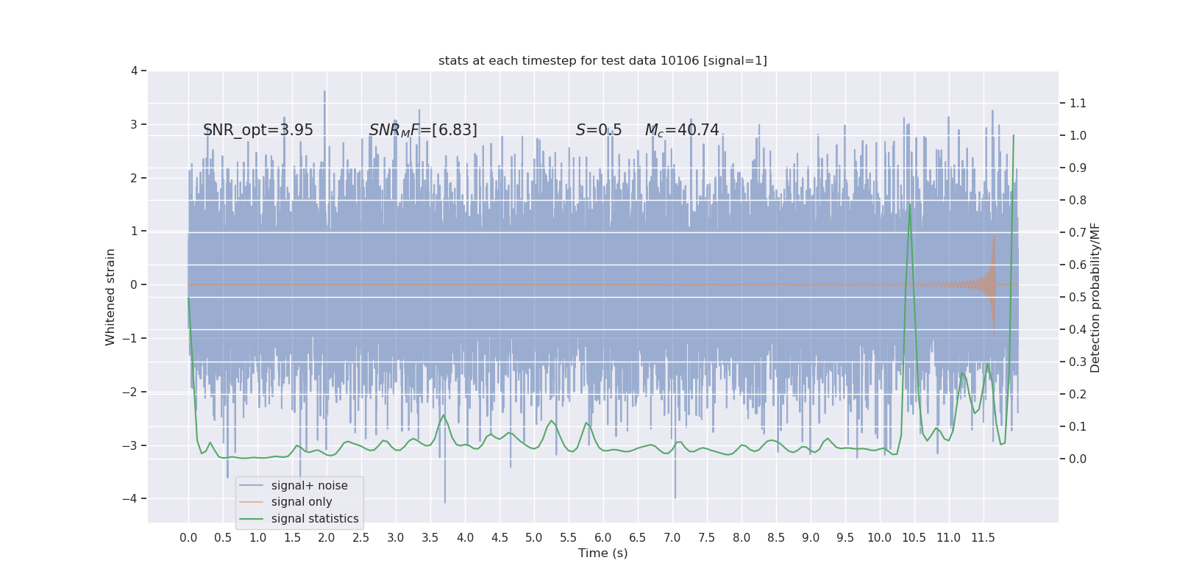Screen dimensions: 1177x588
Task: Click Whitened strain axis tick label −3
Action: coord(129,445)
